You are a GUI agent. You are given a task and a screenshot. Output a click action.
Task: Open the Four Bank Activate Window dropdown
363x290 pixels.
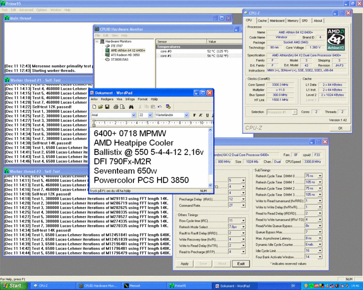(320, 257)
